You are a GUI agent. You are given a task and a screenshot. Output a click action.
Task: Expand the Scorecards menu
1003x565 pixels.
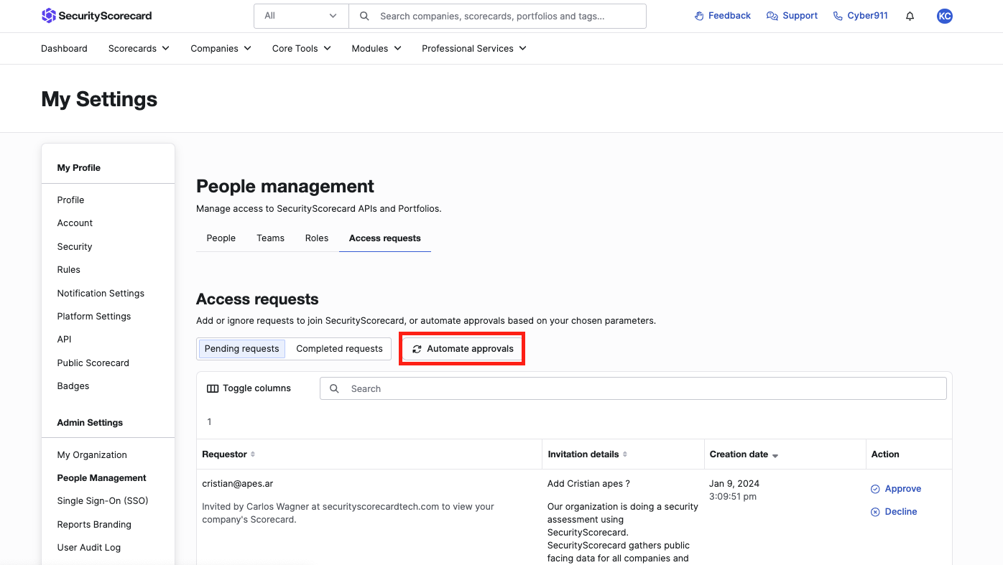coord(139,48)
